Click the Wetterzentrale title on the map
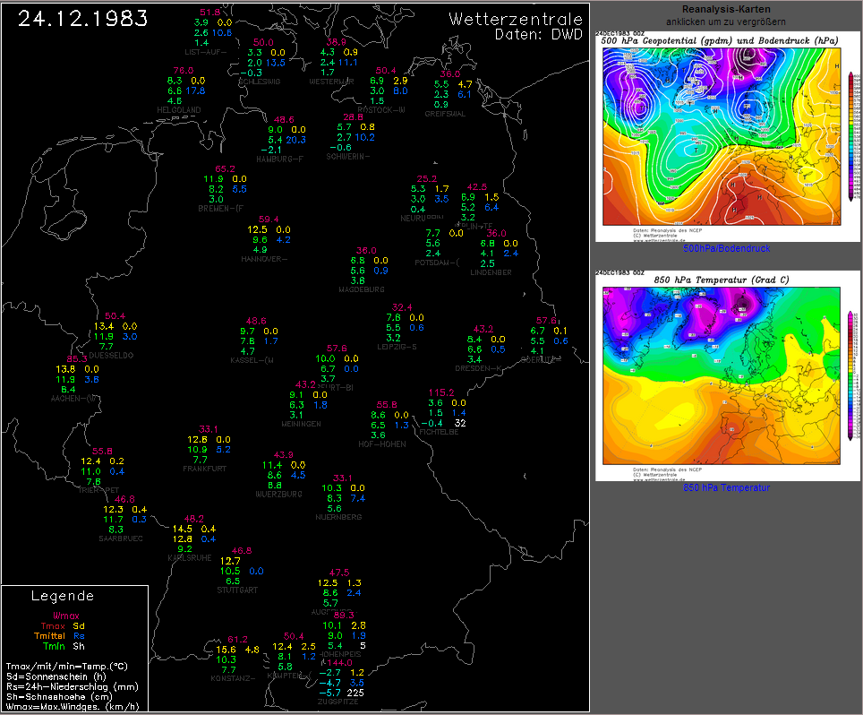 click(x=515, y=20)
